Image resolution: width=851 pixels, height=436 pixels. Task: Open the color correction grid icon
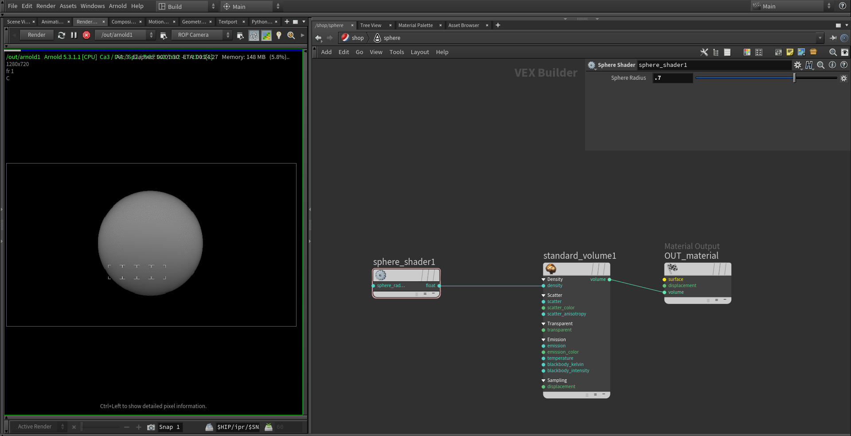267,35
